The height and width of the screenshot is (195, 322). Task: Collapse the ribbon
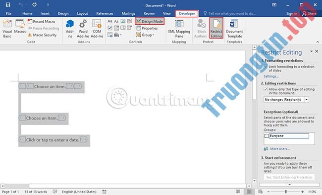pos(318,42)
